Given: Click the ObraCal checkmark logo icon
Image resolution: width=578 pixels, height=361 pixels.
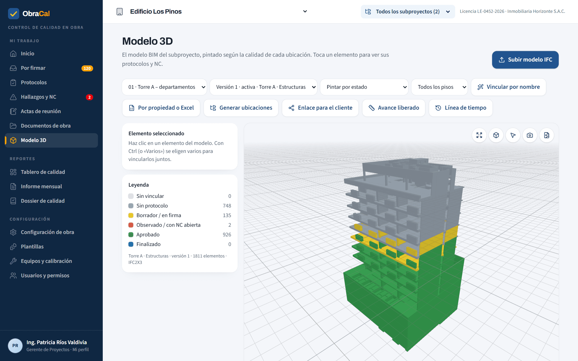Looking at the screenshot, I should coord(14,13).
